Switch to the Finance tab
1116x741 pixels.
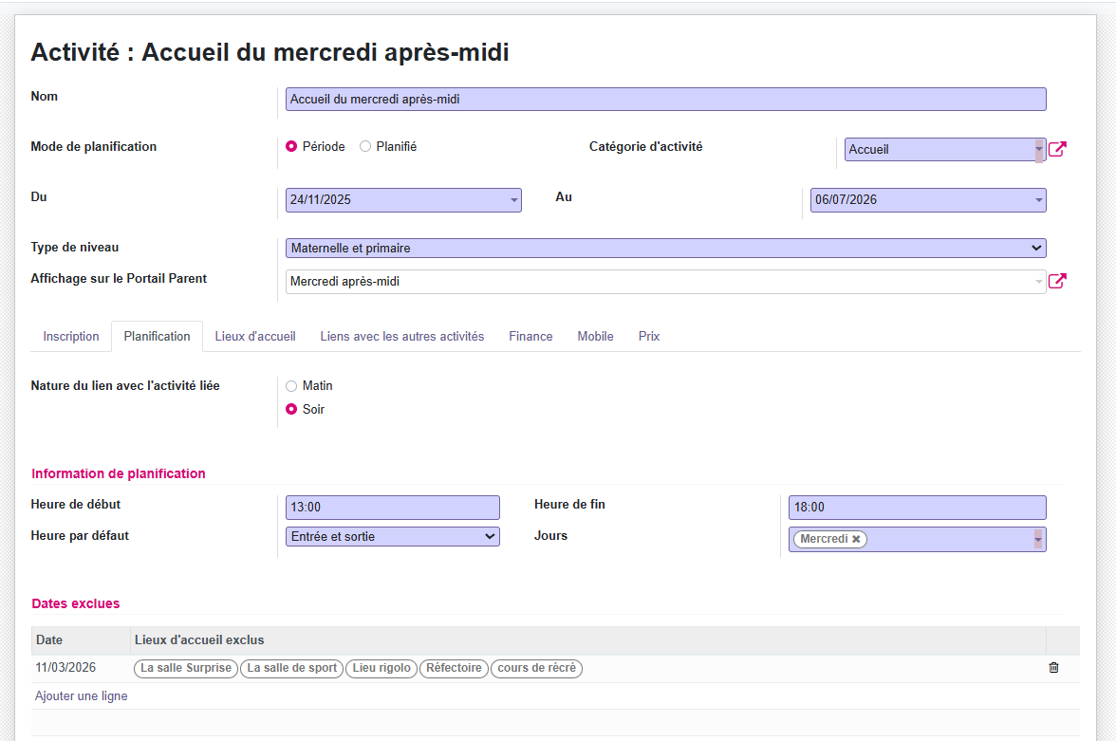pos(530,336)
